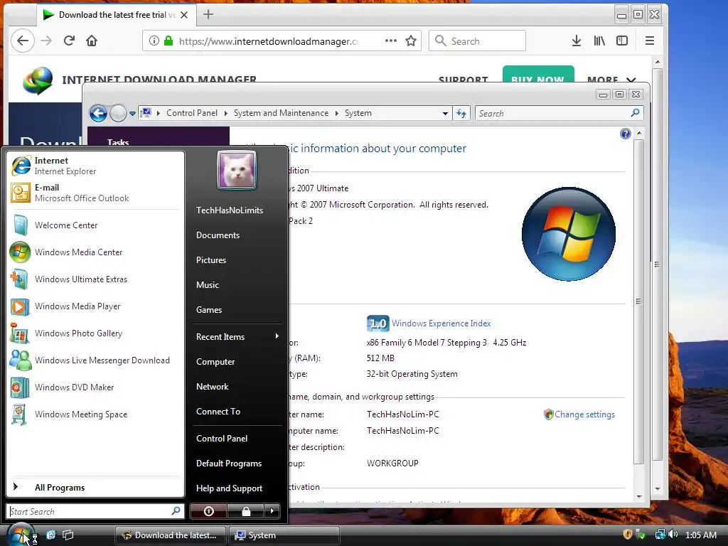Launch Microsoft Office Outlook E-mail
This screenshot has height=546, width=728.
click(x=95, y=193)
